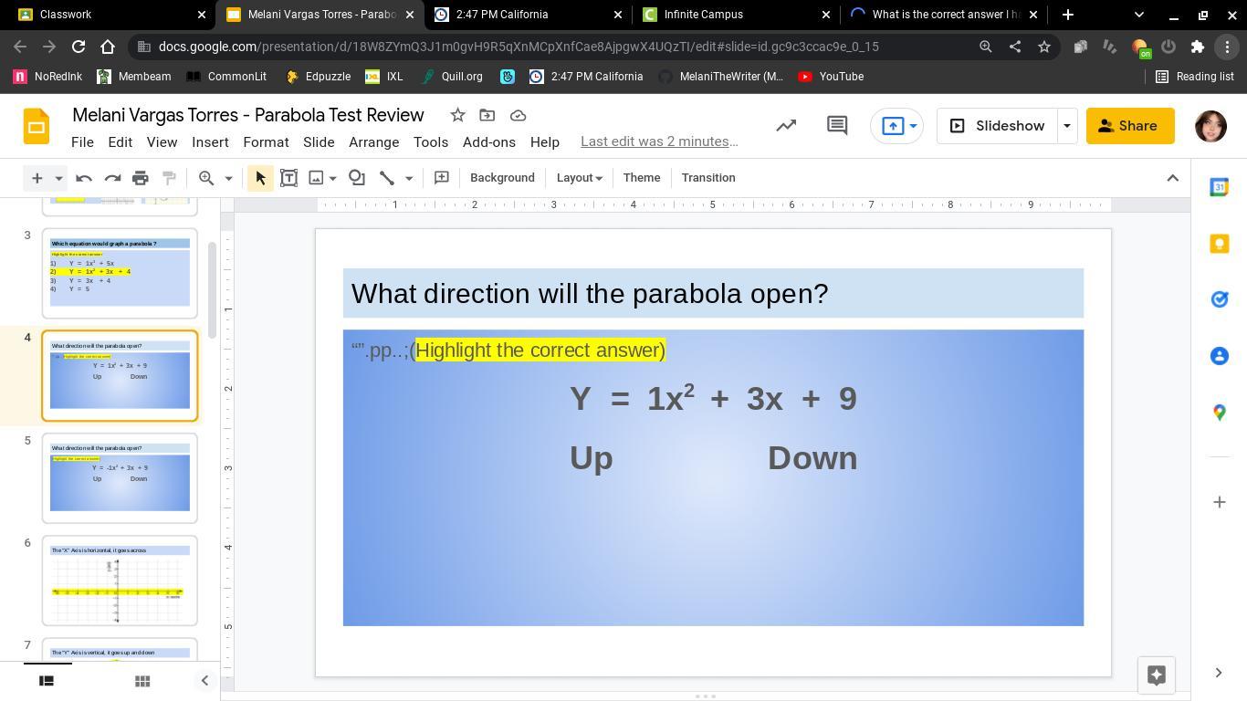Open insert image dropdown arrow
This screenshot has width=1247, height=701.
point(333,178)
